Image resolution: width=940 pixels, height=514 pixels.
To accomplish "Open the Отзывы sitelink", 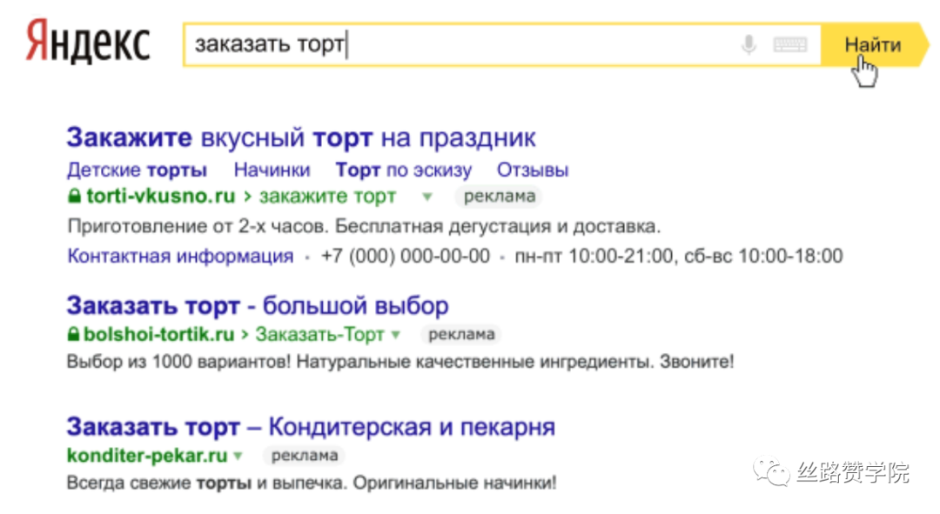I will [533, 170].
